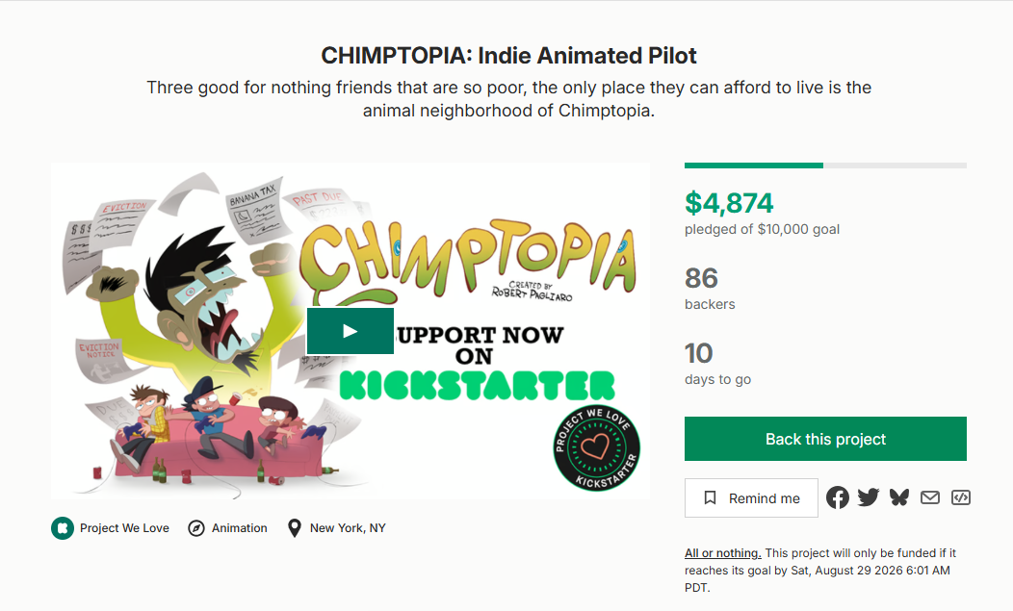Viewport: 1013px width, 611px height.
Task: Click the Remind me button
Action: pyautogui.click(x=751, y=498)
